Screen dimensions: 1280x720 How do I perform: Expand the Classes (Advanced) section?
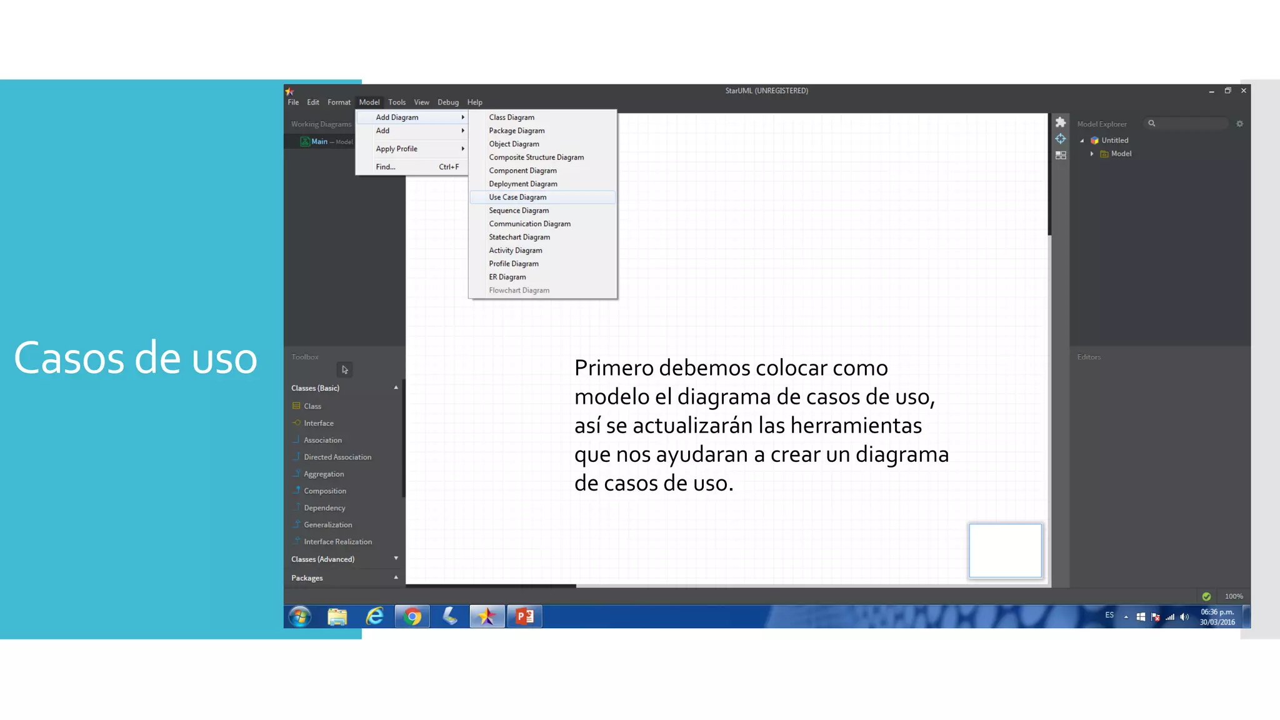(x=396, y=558)
